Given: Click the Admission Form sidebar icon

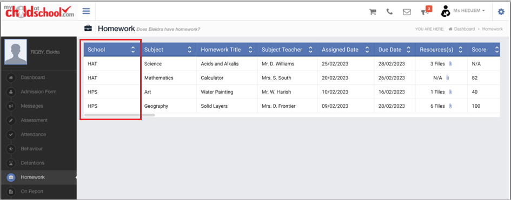Looking at the screenshot, I should 11,92.
